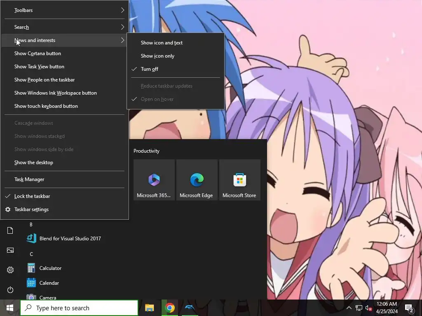Open the Pictures icon in Start sidebar

point(10,250)
